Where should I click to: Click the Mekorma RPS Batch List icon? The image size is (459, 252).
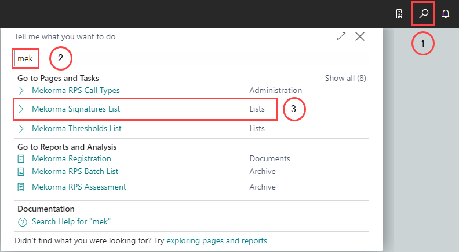pos(22,172)
